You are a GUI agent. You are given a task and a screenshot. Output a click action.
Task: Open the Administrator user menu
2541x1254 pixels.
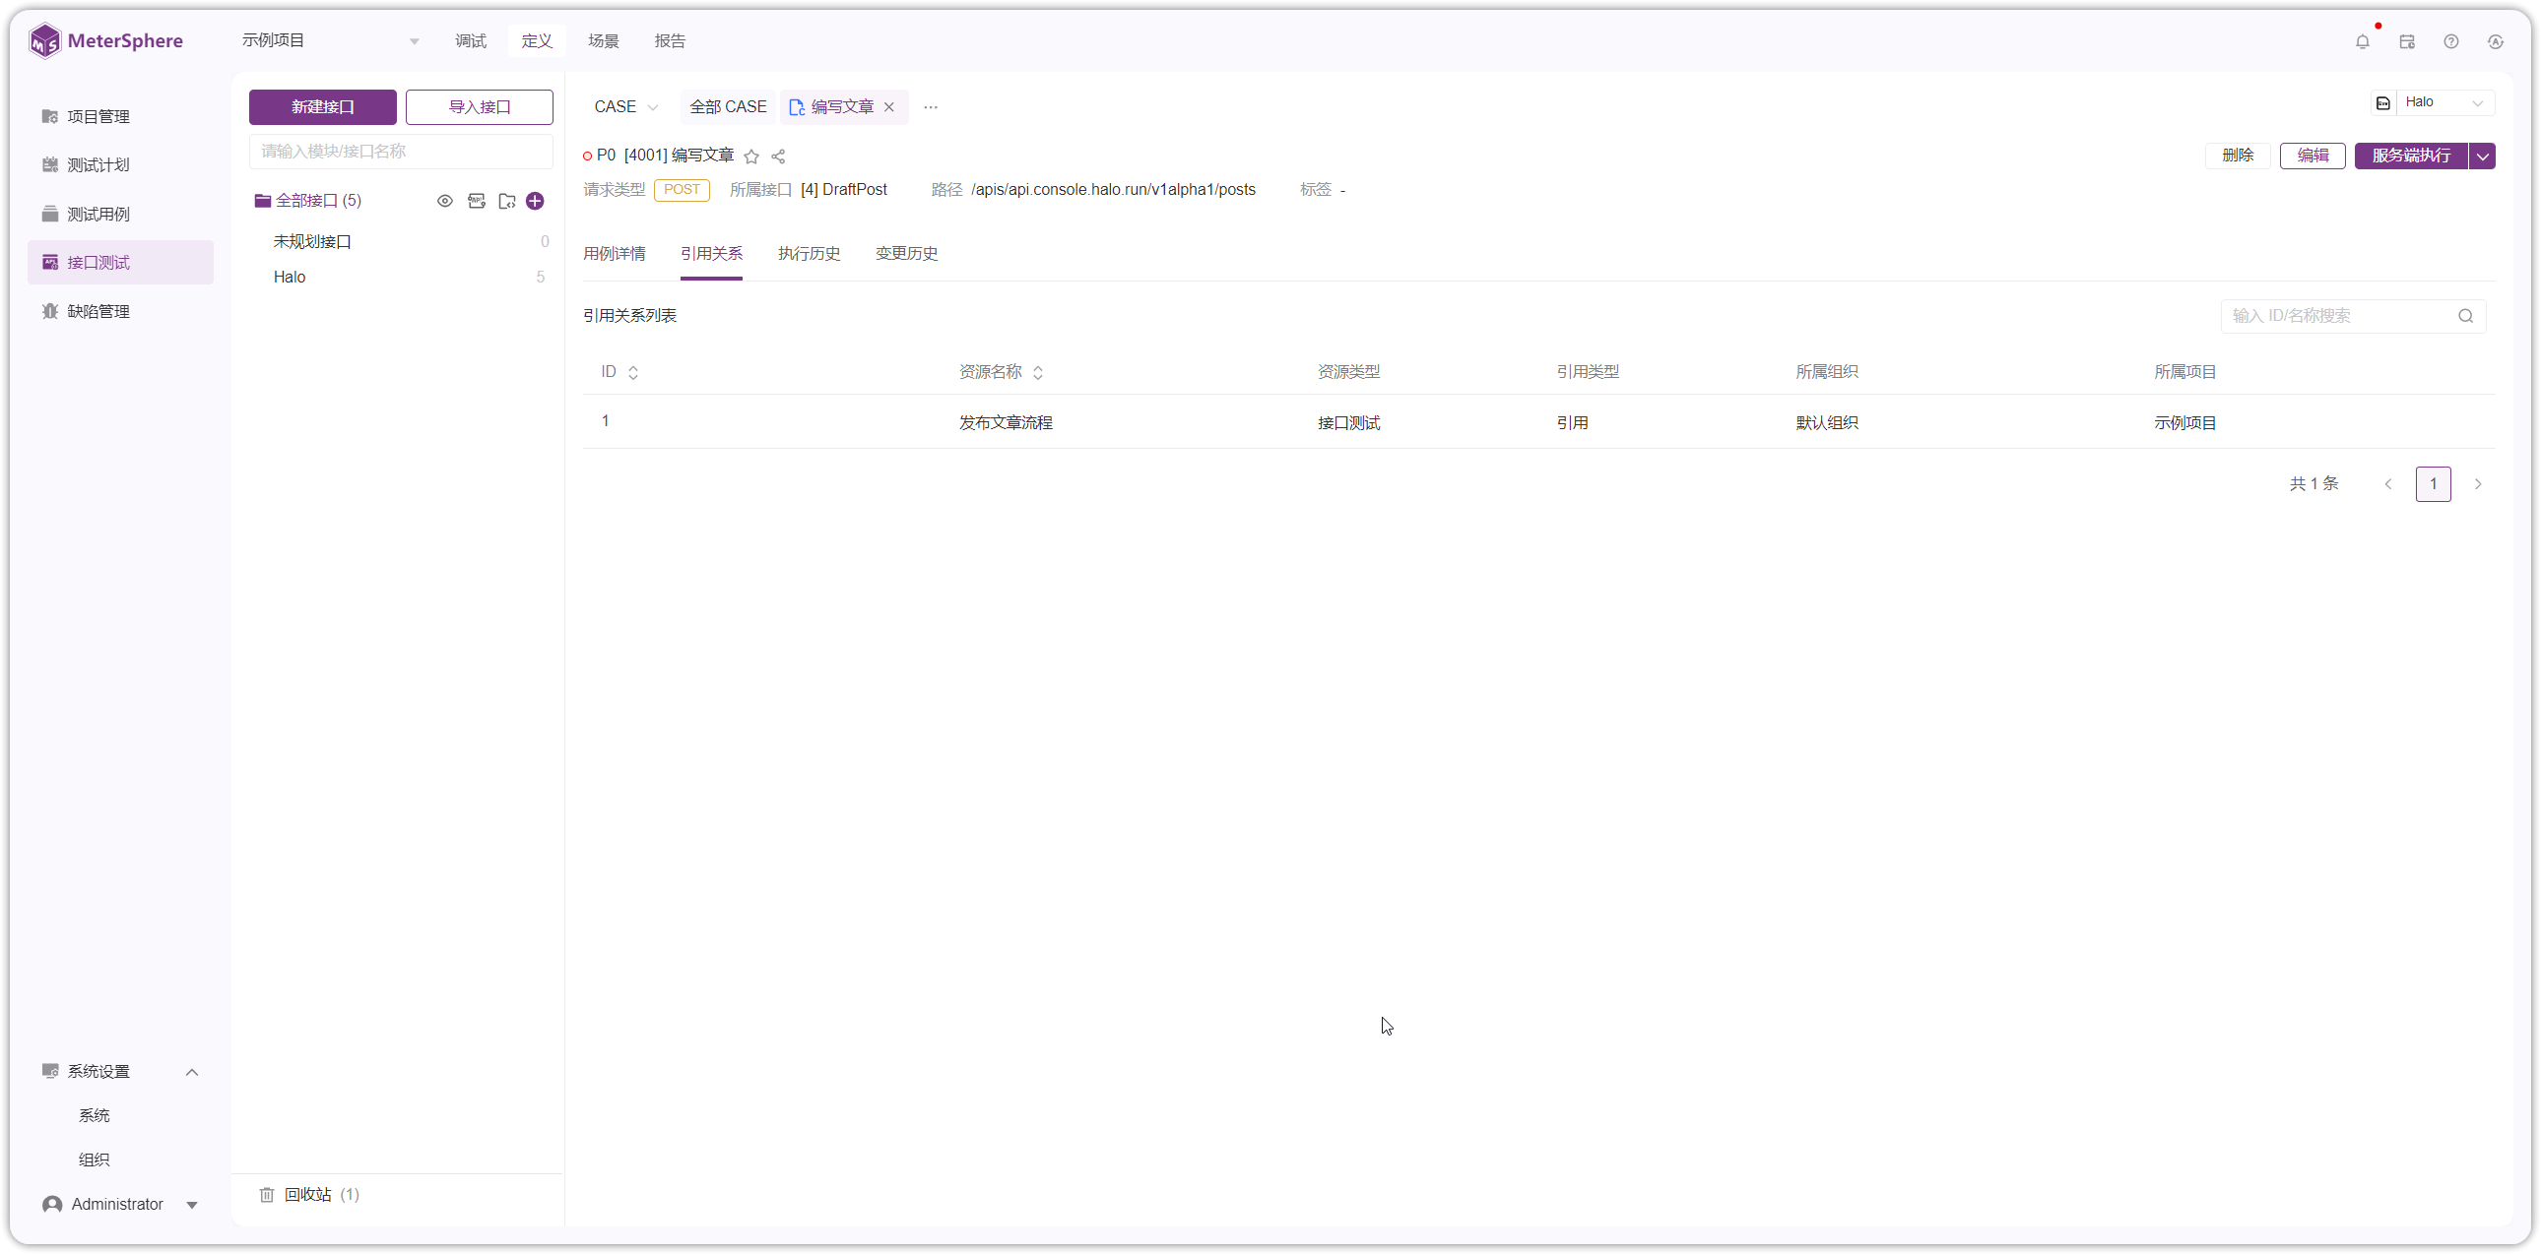click(120, 1205)
